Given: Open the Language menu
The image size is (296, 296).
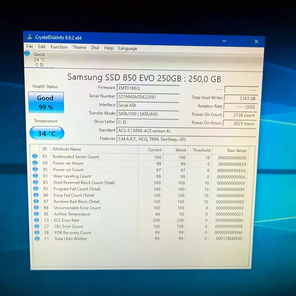Looking at the screenshot, I should [127, 49].
